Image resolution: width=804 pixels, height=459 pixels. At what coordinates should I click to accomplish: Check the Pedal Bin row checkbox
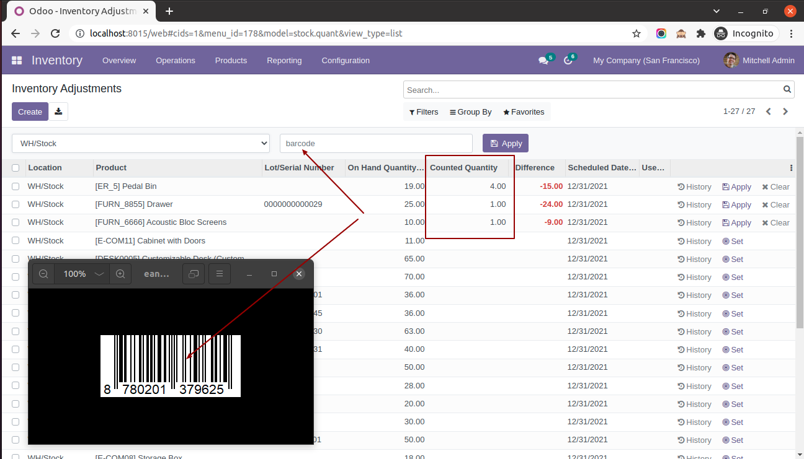(x=16, y=186)
